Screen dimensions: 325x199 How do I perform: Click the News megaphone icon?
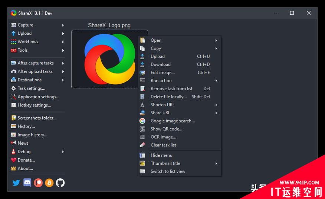(x=13, y=143)
